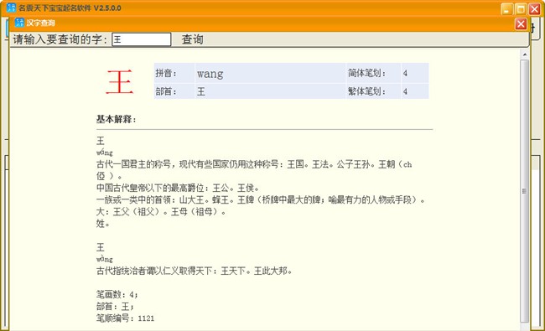The image size is (545, 331).
Task: Click the 查询 search button
Action: [192, 39]
